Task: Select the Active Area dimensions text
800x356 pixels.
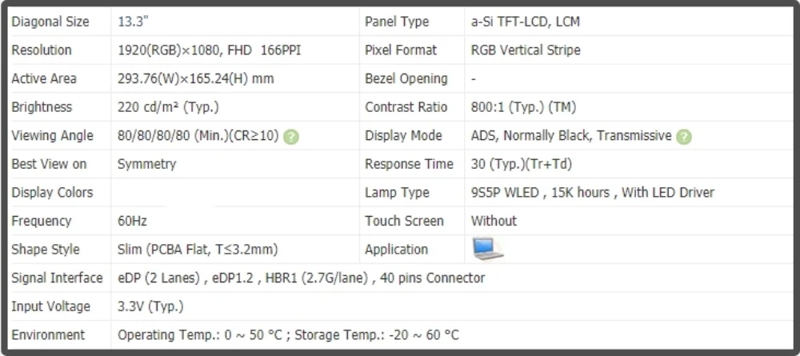Action: pyautogui.click(x=195, y=78)
